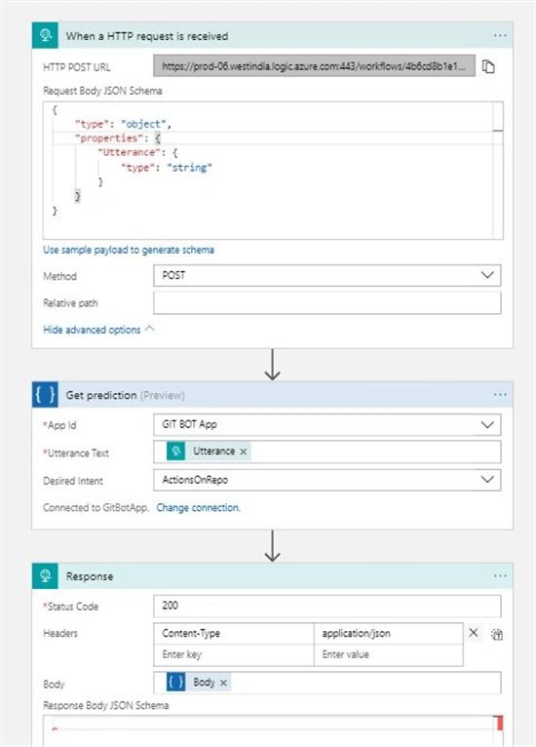
Task: Click the HTTP request trigger icon
Action: 45,35
